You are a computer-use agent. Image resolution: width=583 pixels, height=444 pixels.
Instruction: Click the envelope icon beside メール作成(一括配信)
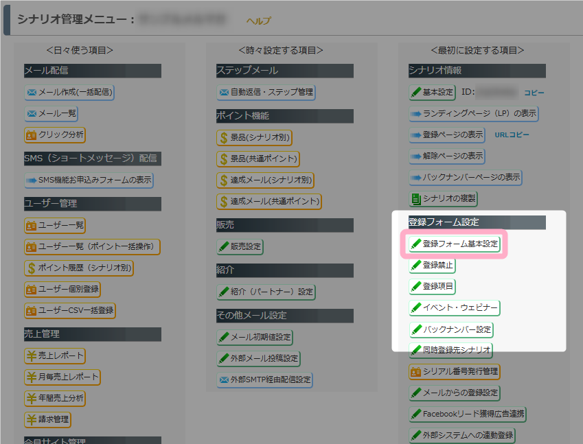(x=32, y=92)
